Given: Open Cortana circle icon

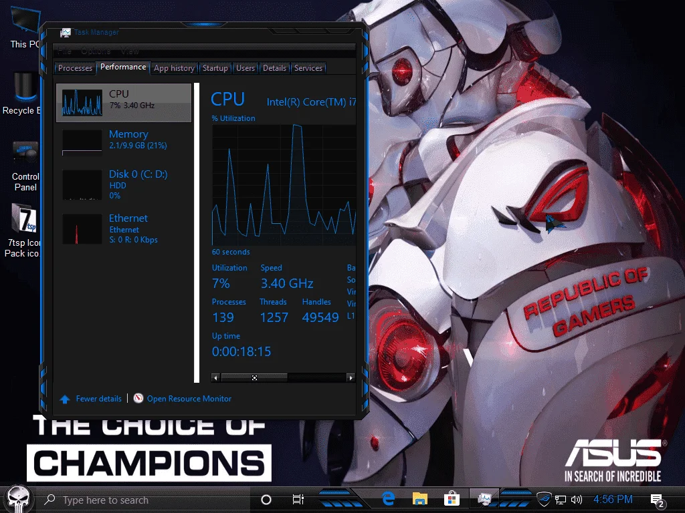Looking at the screenshot, I should pyautogui.click(x=266, y=500).
